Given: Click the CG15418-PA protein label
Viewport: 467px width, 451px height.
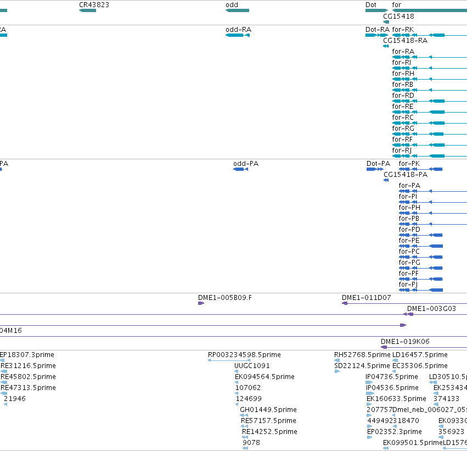Looking at the screenshot, I should click(x=406, y=175).
